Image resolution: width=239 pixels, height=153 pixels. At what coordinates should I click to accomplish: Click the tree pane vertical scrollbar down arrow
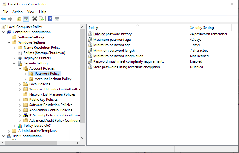[x=82, y=138]
